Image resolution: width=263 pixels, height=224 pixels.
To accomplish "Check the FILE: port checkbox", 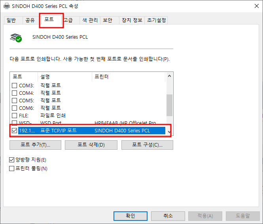I will click(14, 116).
